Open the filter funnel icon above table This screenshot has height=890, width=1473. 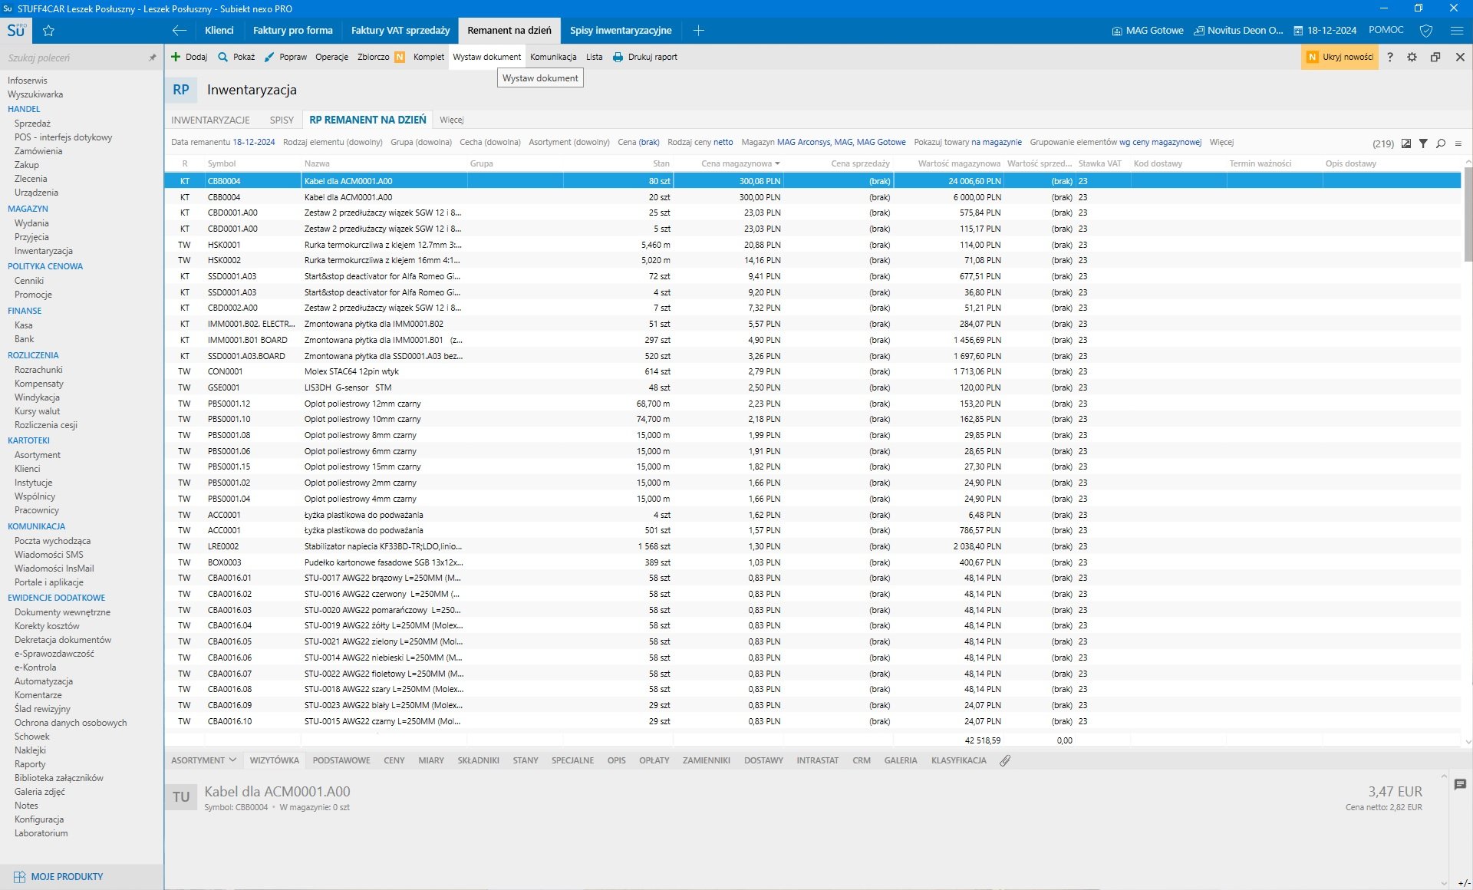pyautogui.click(x=1423, y=143)
